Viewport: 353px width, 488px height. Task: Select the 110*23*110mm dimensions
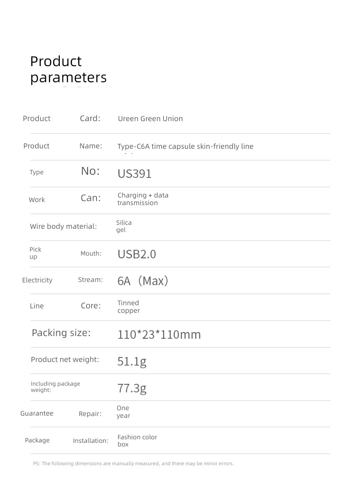coord(159,335)
